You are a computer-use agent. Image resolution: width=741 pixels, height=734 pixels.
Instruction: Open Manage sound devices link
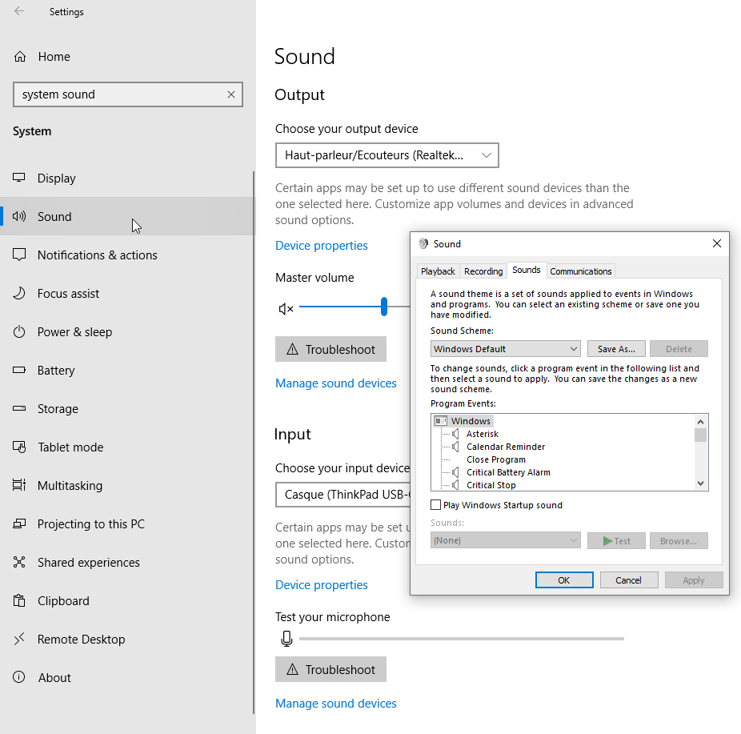coord(335,383)
